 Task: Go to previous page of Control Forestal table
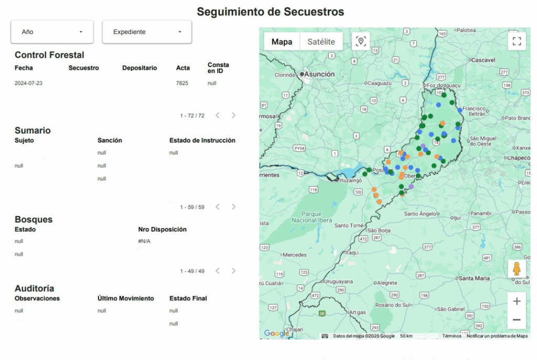pyautogui.click(x=218, y=115)
